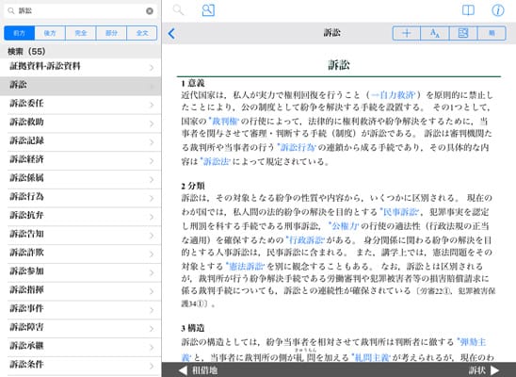516x377 pixels.
Task: Open the font size settings
Action: (x=435, y=33)
